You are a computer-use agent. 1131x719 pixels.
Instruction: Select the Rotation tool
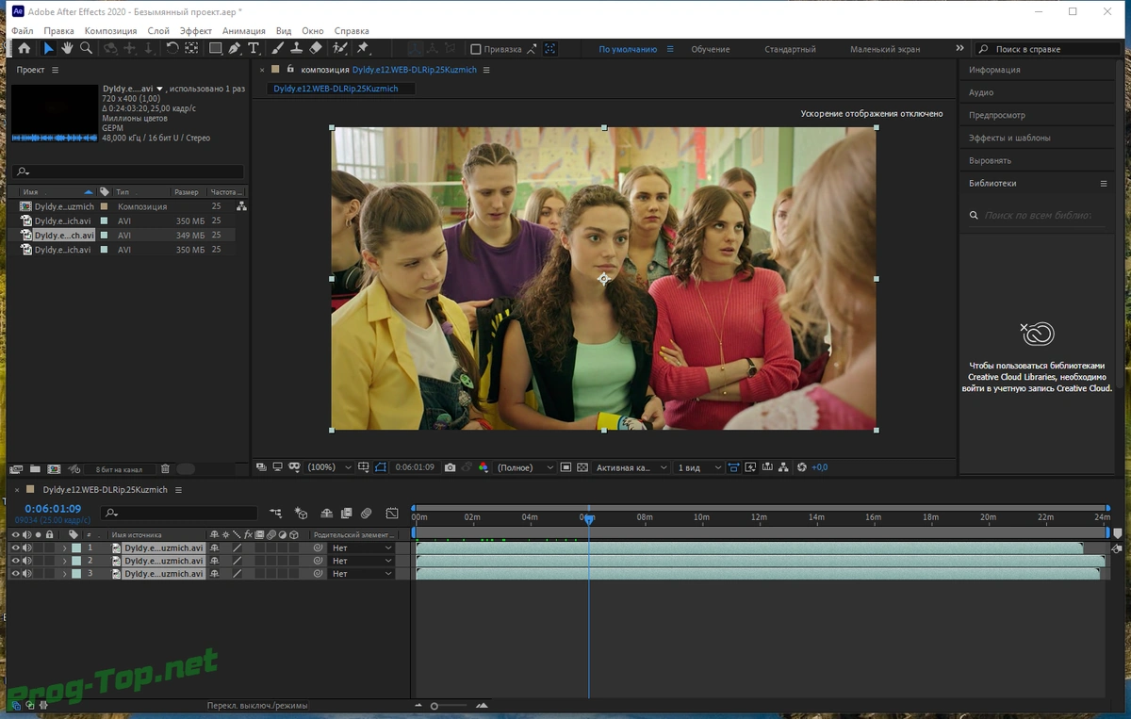pos(172,48)
